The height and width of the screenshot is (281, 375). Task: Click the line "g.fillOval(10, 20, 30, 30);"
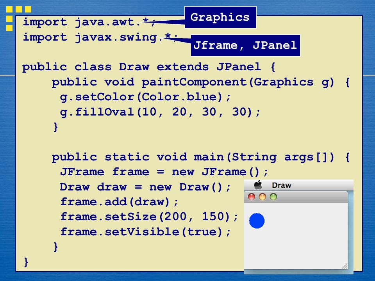[160, 112]
